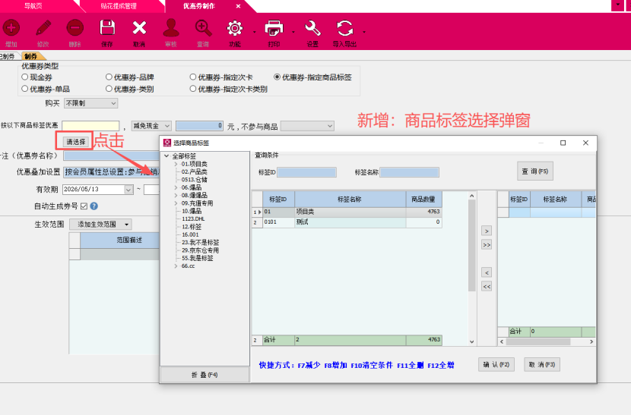Viewport: 631px width, 415px height.
Task: Open the dropdown arrow next to 导入导出
Action: click(364, 32)
